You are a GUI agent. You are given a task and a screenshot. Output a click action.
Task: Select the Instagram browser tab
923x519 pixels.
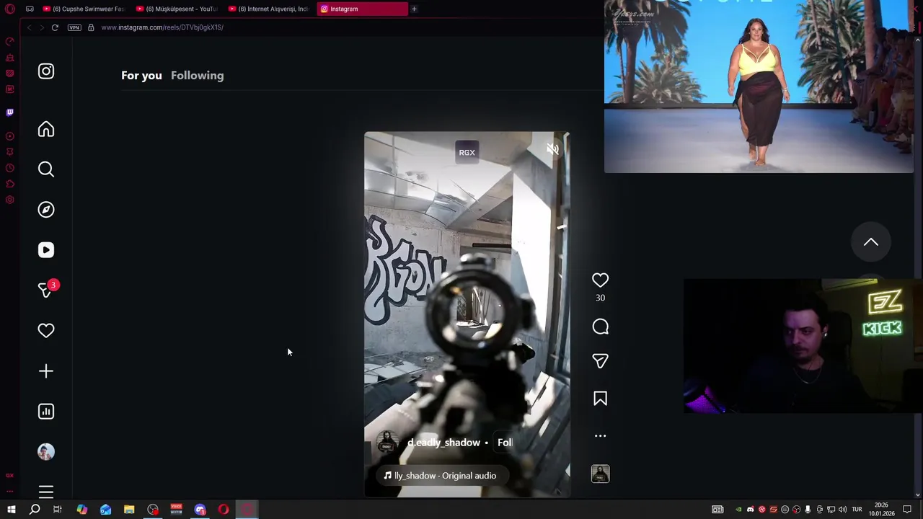coord(362,9)
